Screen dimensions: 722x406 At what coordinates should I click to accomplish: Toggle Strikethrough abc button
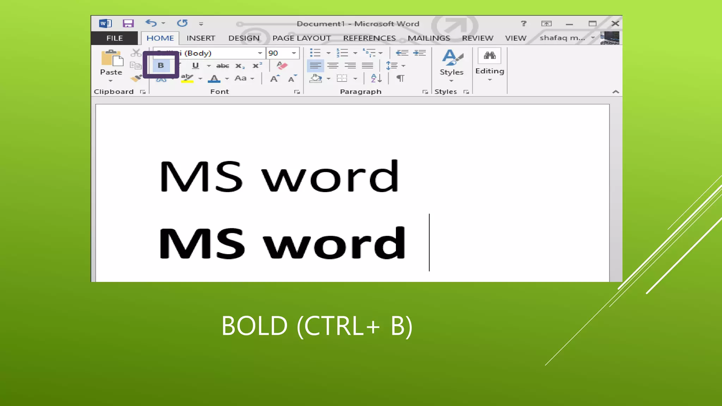(222, 66)
